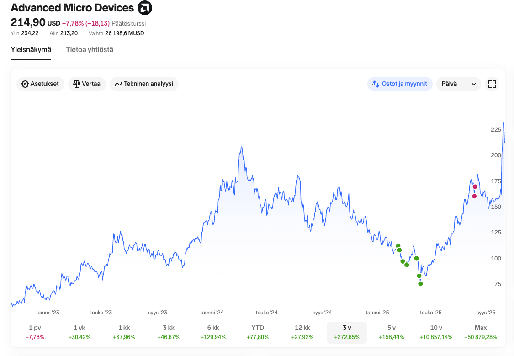The height and width of the screenshot is (356, 514).
Task: Open Tekninen analyysi technical analysis
Action: tap(144, 84)
